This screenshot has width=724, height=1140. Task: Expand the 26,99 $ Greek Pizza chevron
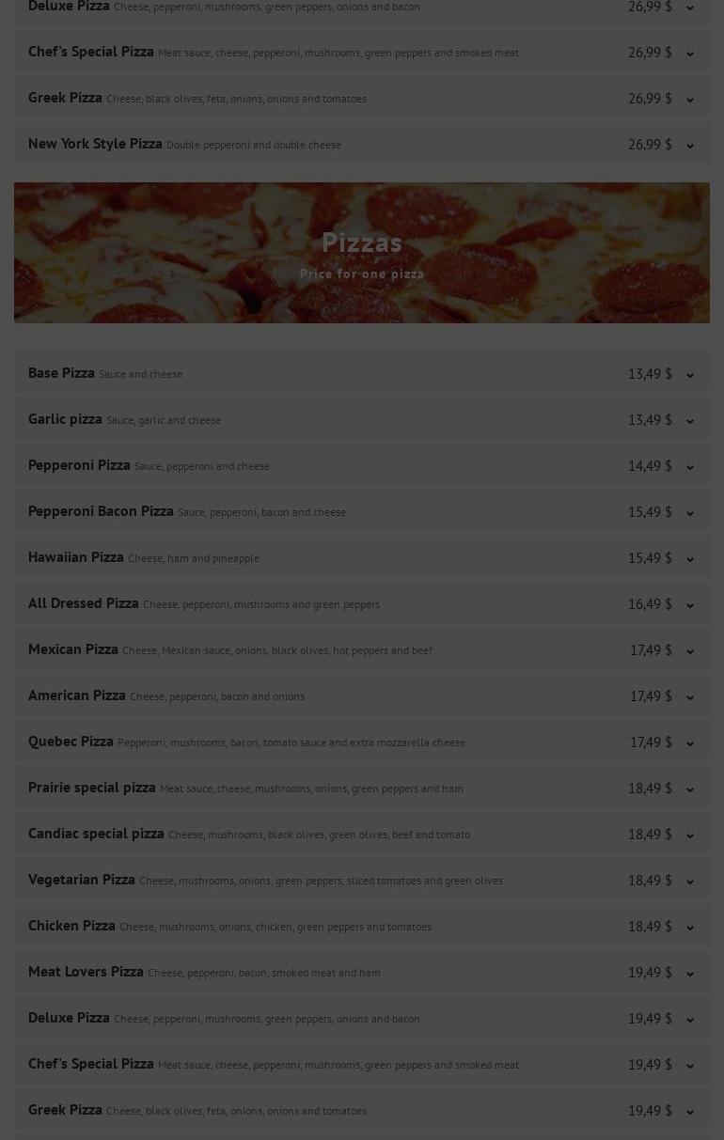(689, 100)
